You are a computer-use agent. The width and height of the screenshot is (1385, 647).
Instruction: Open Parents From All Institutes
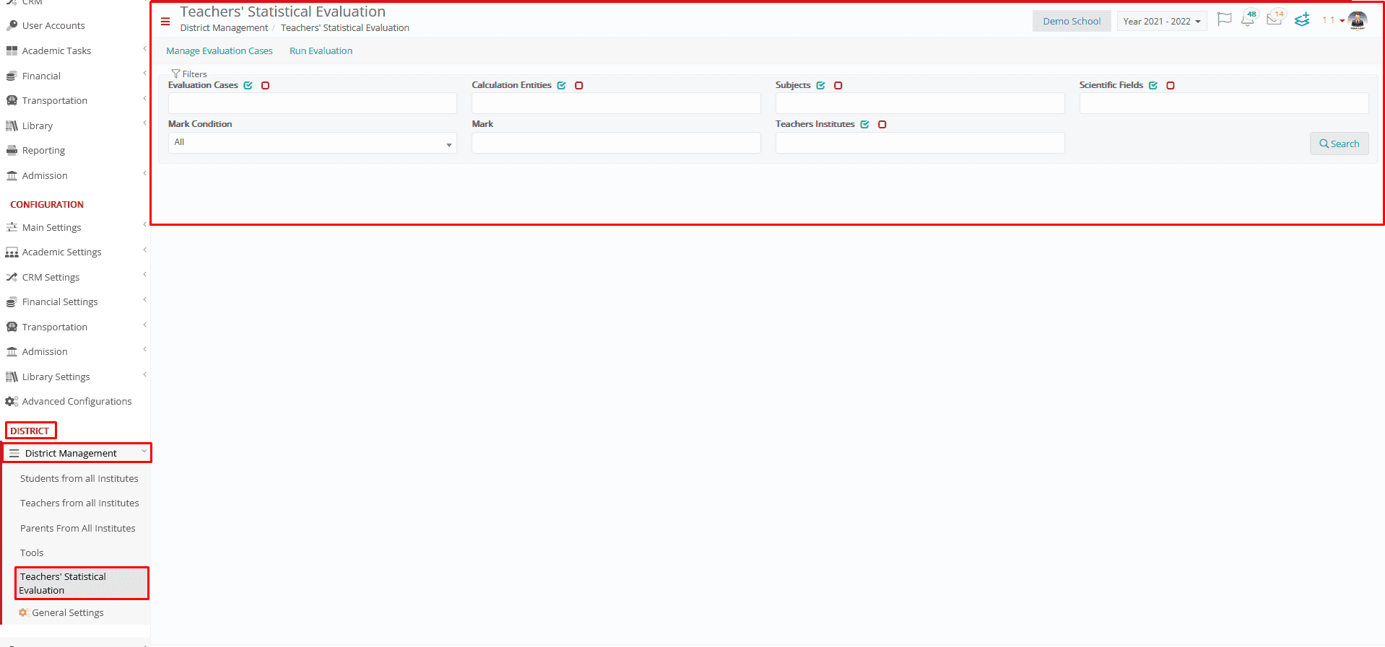coord(78,528)
